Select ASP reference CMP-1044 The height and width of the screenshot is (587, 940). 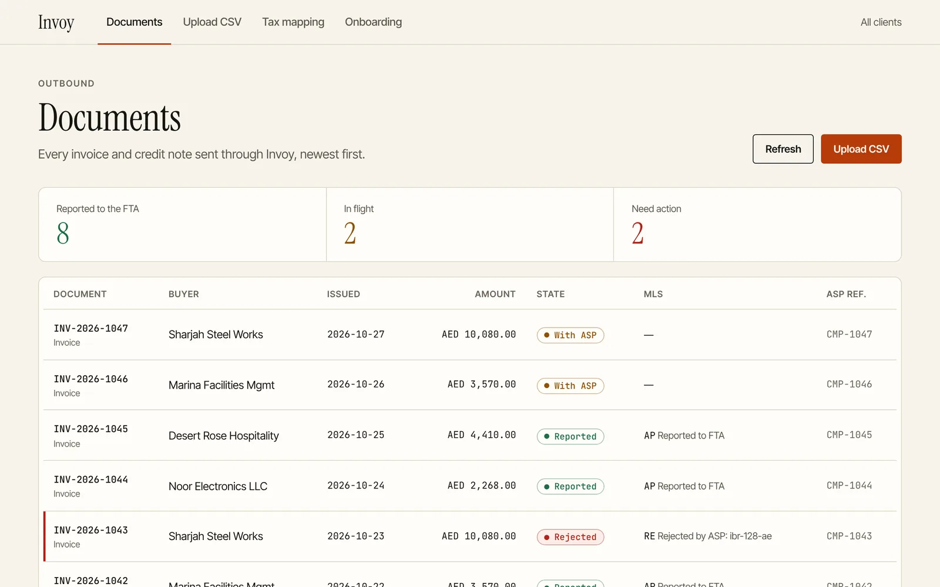click(x=849, y=485)
